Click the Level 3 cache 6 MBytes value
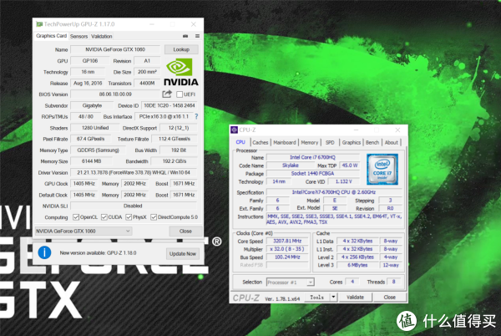The image size is (501, 336). pyautogui.click(x=357, y=265)
